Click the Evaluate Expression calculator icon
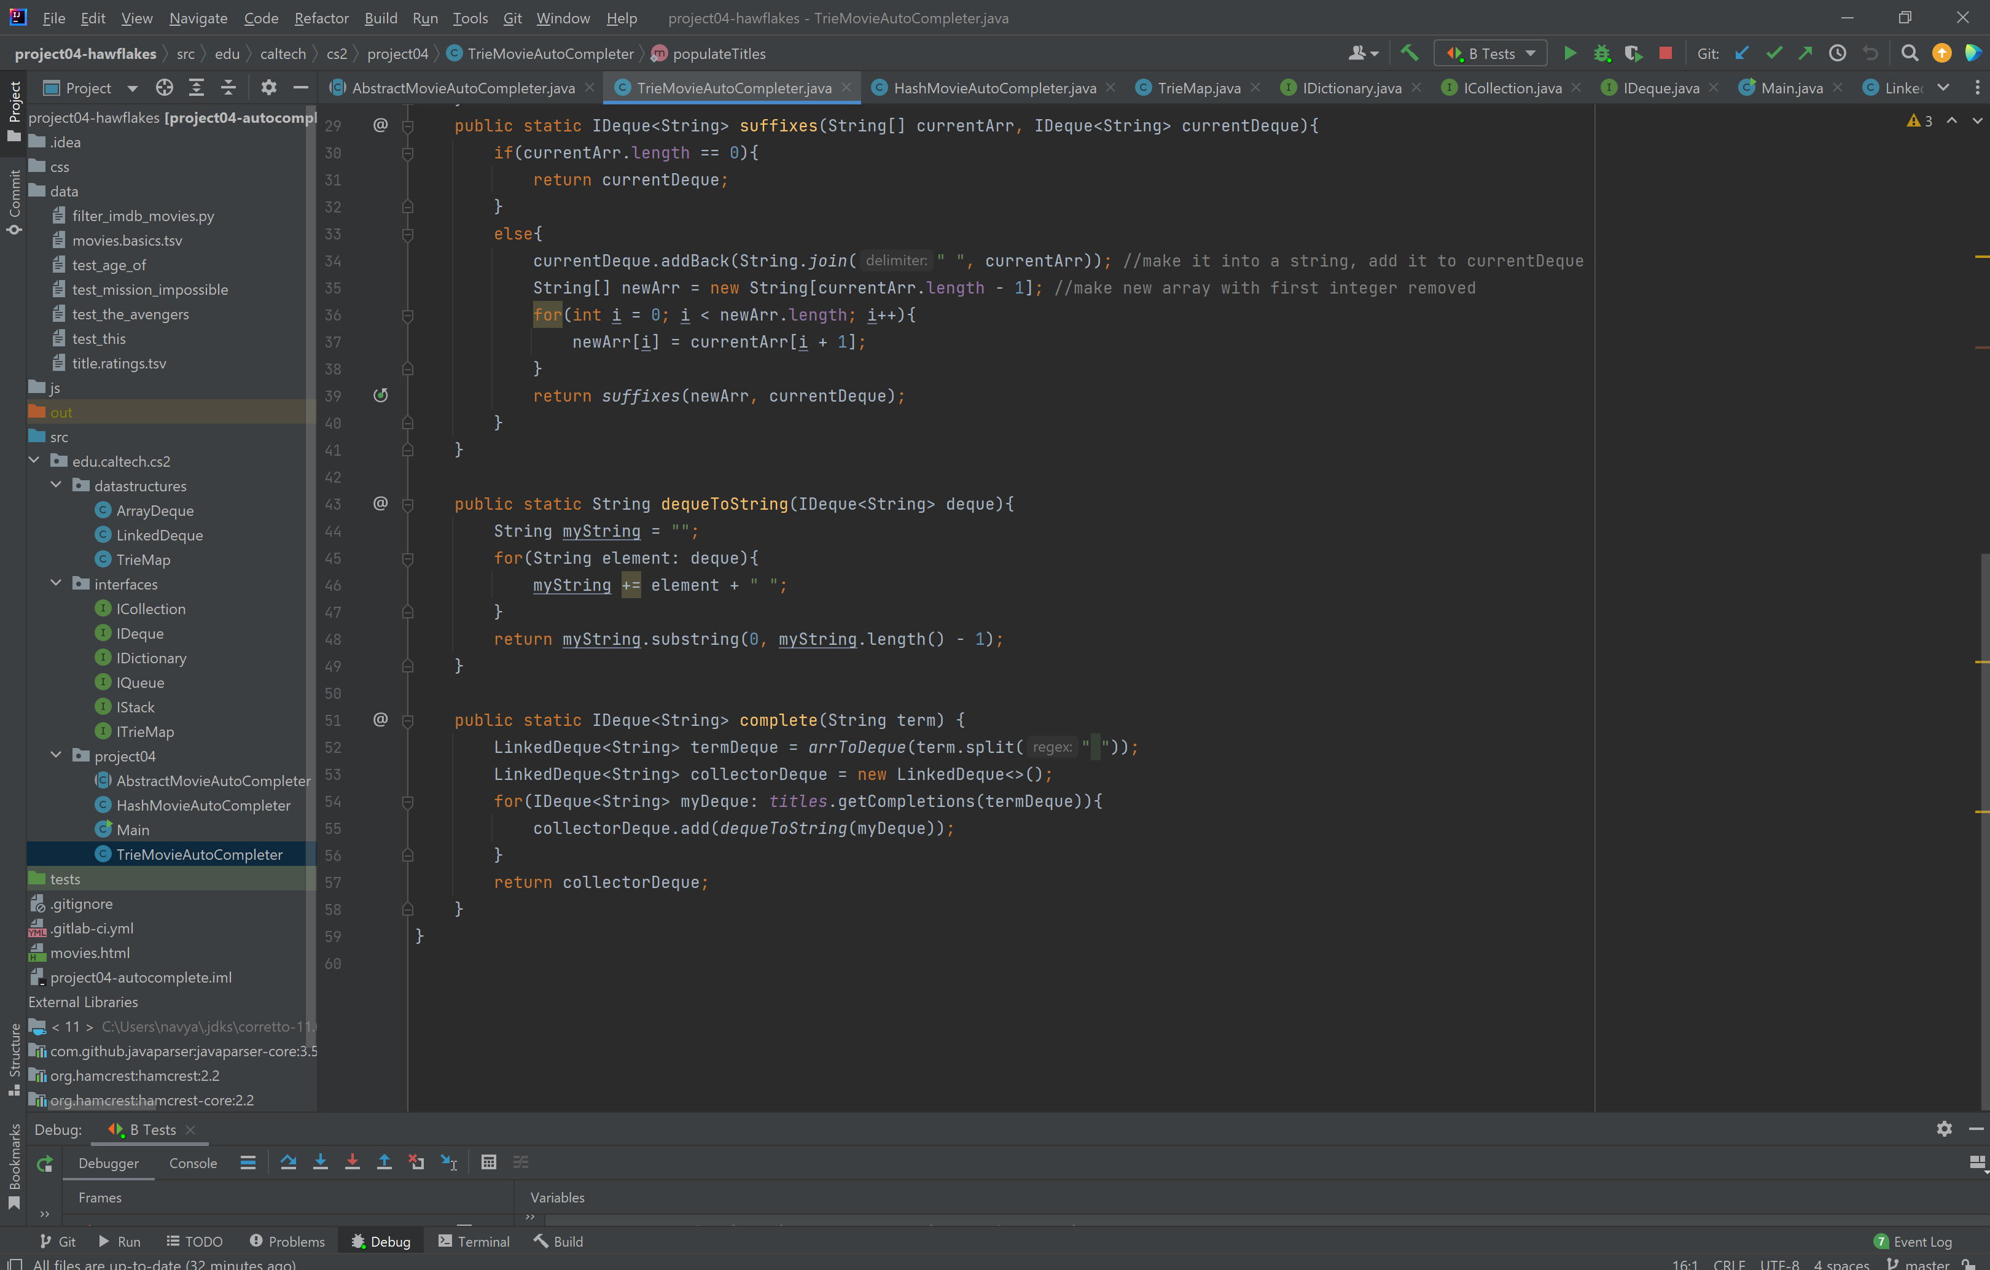This screenshot has width=1990, height=1270. [488, 1163]
